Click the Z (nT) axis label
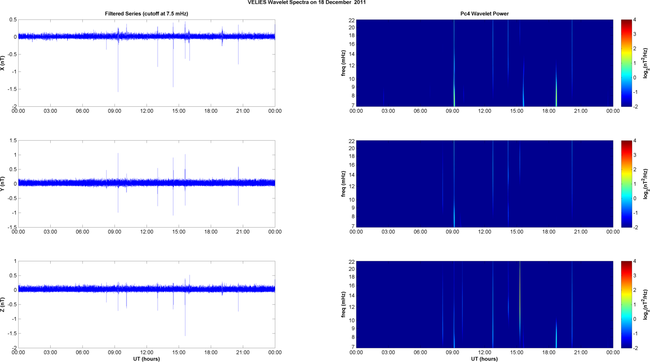Viewport: 650px width, 362px height. pos(3,305)
